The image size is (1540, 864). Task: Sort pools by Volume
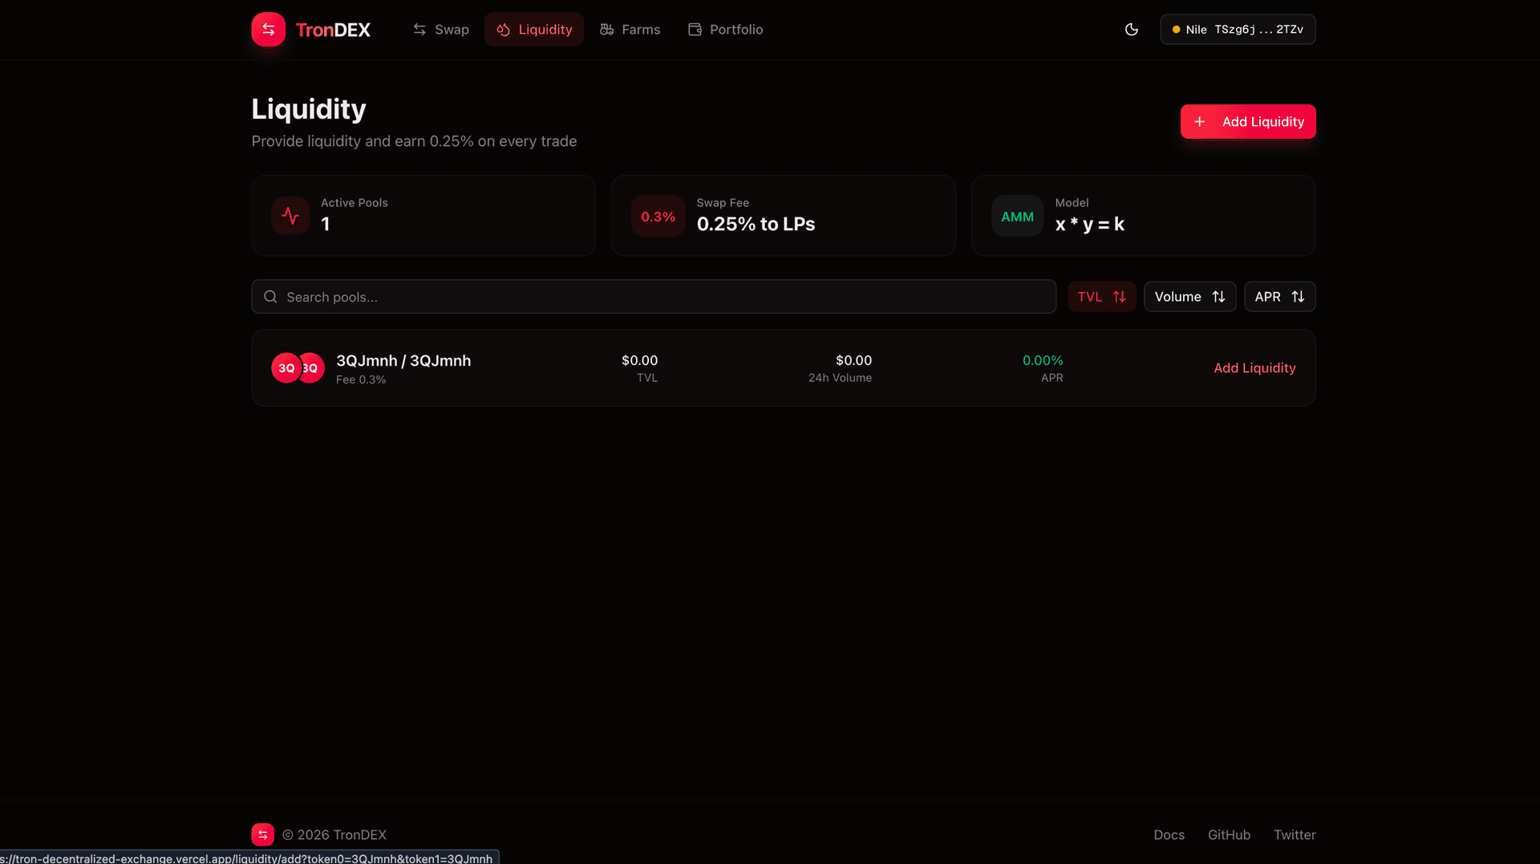[x=1189, y=297]
